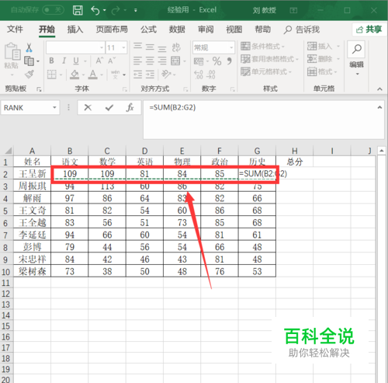Click the Cut scissors icon

29,47
